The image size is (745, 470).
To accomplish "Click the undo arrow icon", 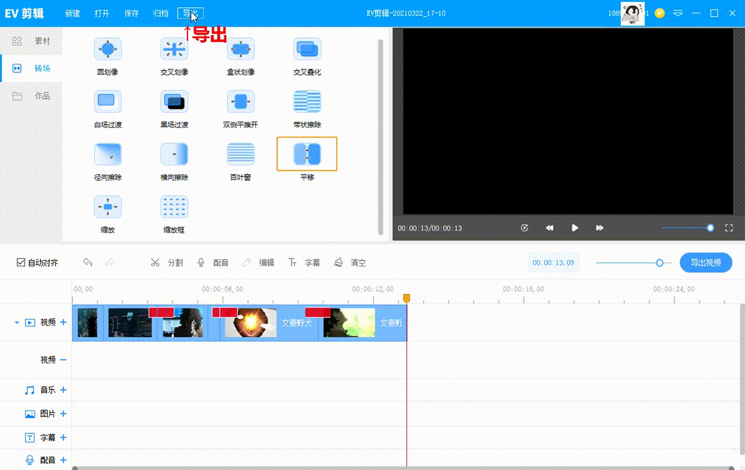I will [x=87, y=262].
